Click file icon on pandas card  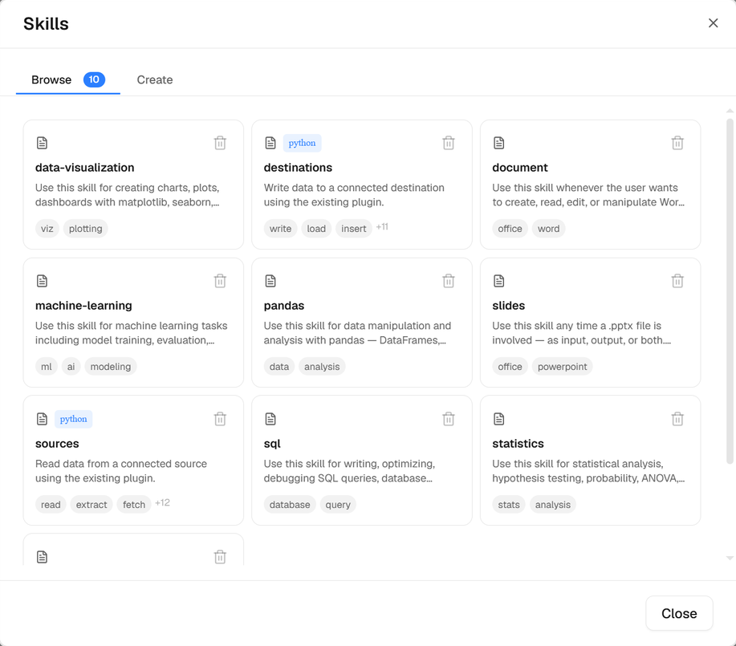[x=270, y=281]
